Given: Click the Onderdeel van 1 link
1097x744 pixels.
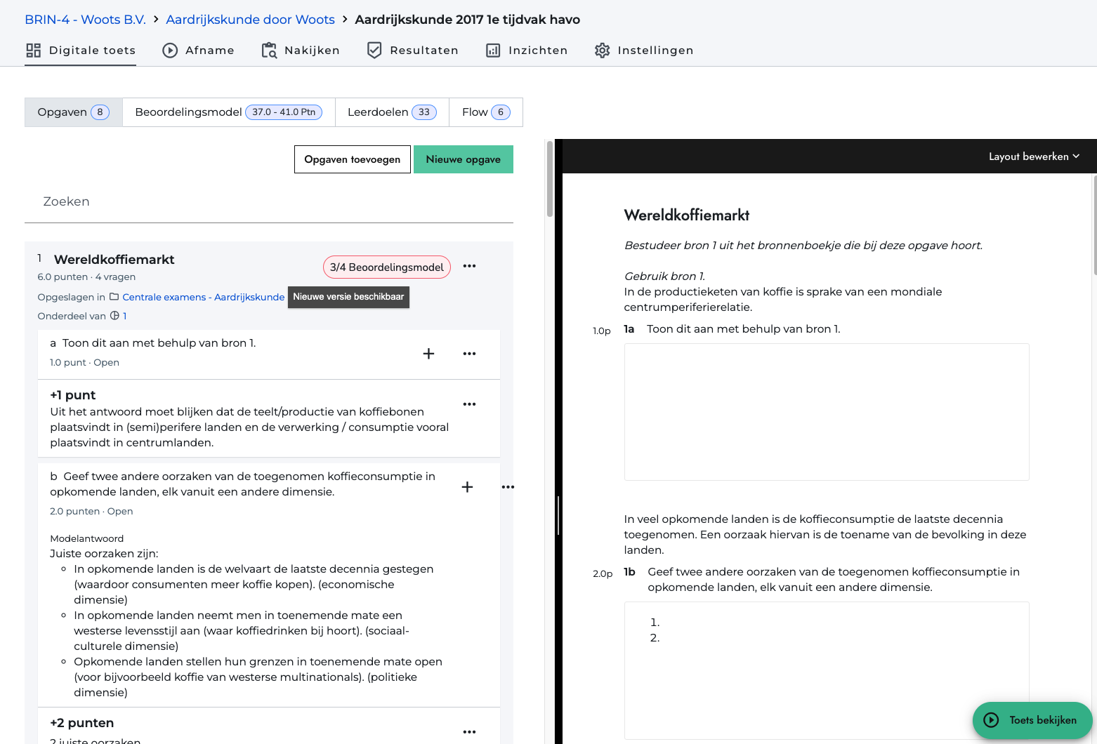Looking at the screenshot, I should pos(125,316).
